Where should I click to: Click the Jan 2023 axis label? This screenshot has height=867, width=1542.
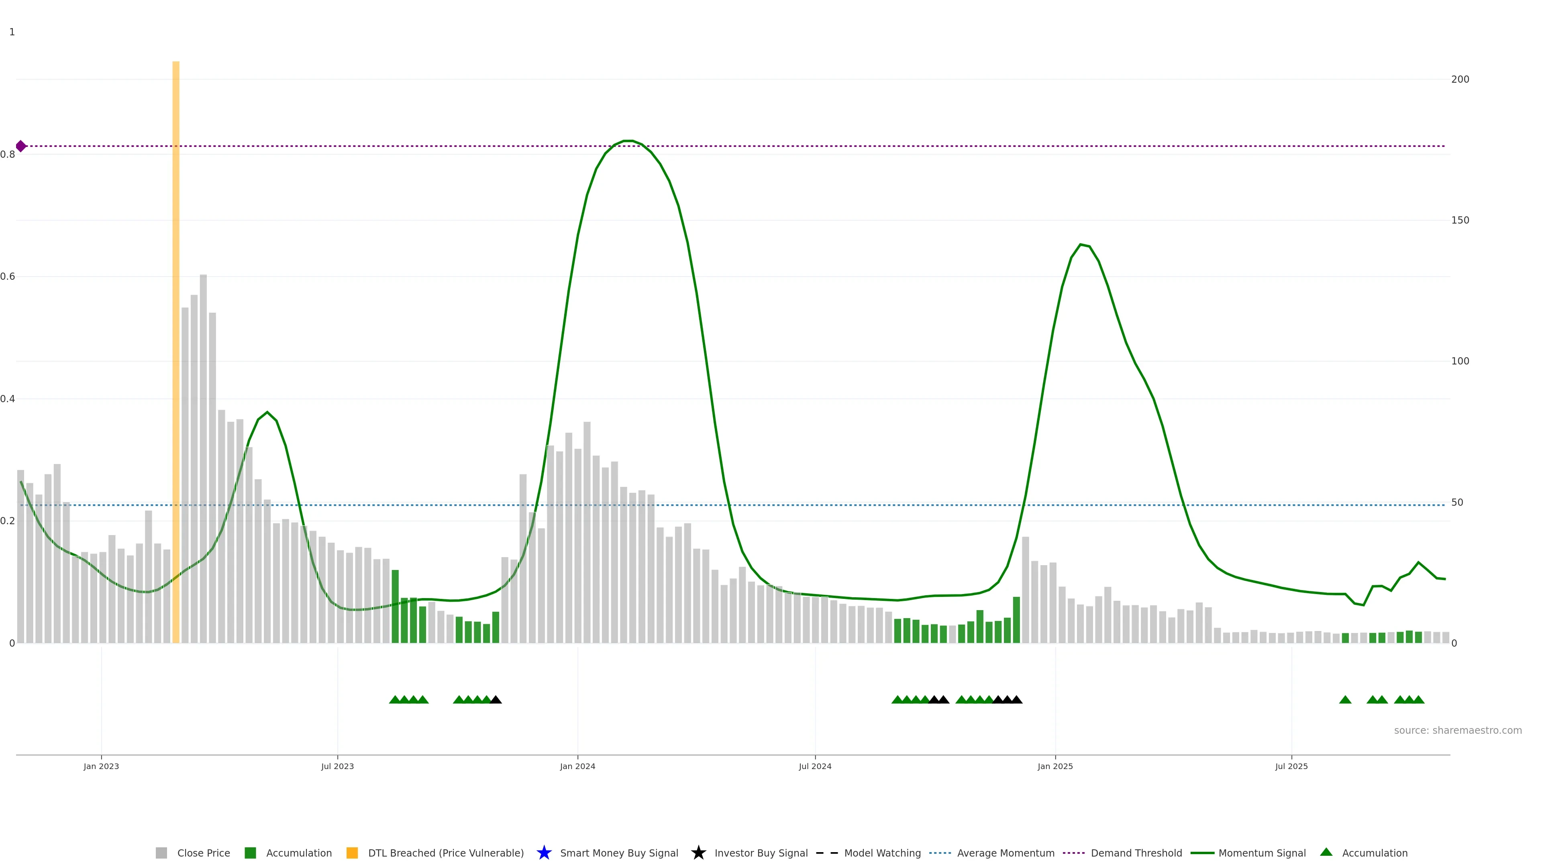click(101, 766)
